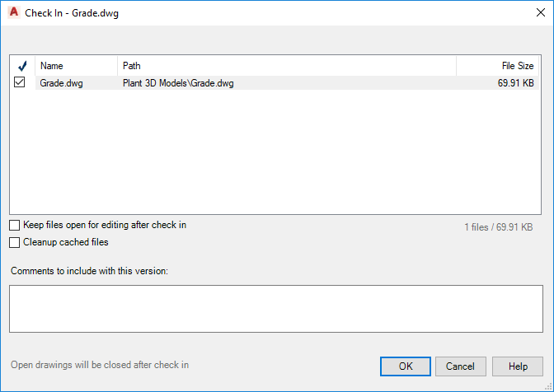
Task: Click the "1 files / 69.91 KB" summary text
Action: pyautogui.click(x=498, y=226)
